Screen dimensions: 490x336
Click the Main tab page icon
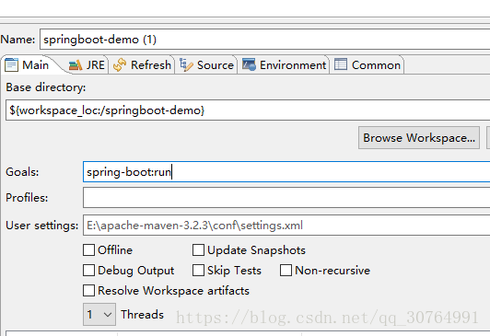12,65
